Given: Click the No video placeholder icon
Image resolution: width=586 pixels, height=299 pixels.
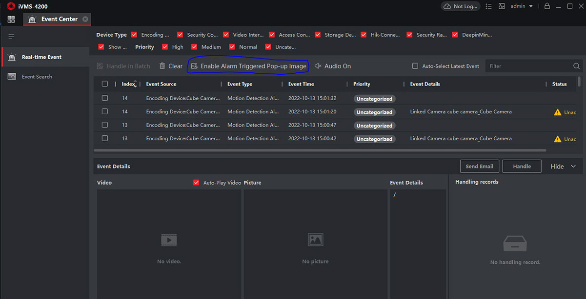Looking at the screenshot, I should (x=169, y=239).
